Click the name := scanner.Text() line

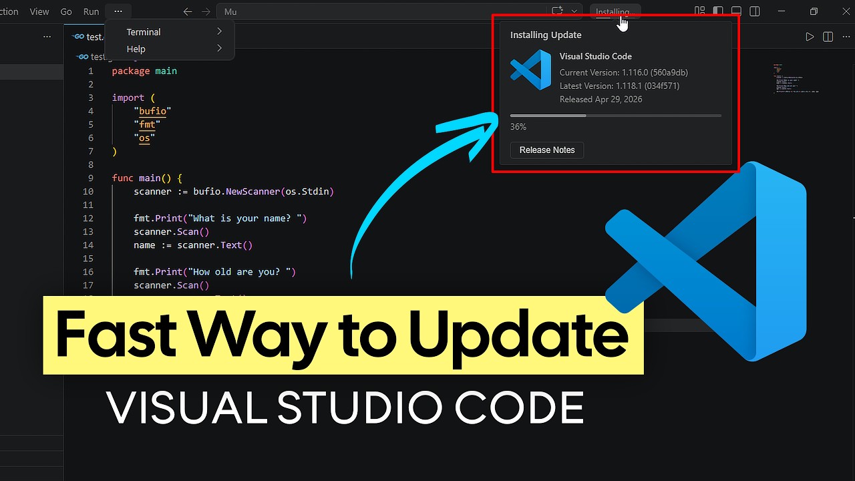[x=193, y=245]
